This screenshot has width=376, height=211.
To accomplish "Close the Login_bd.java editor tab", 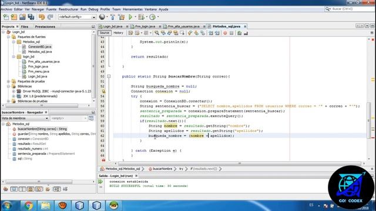I will [127, 26].
